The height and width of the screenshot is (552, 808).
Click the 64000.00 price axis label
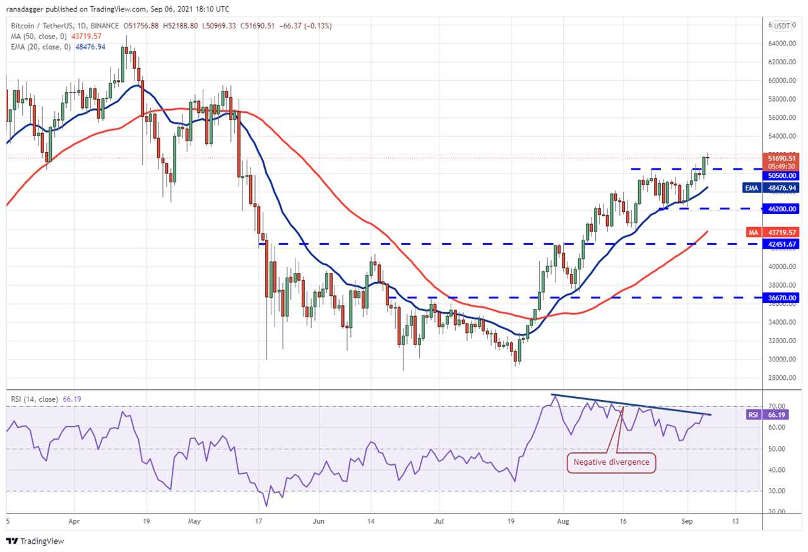click(x=781, y=44)
